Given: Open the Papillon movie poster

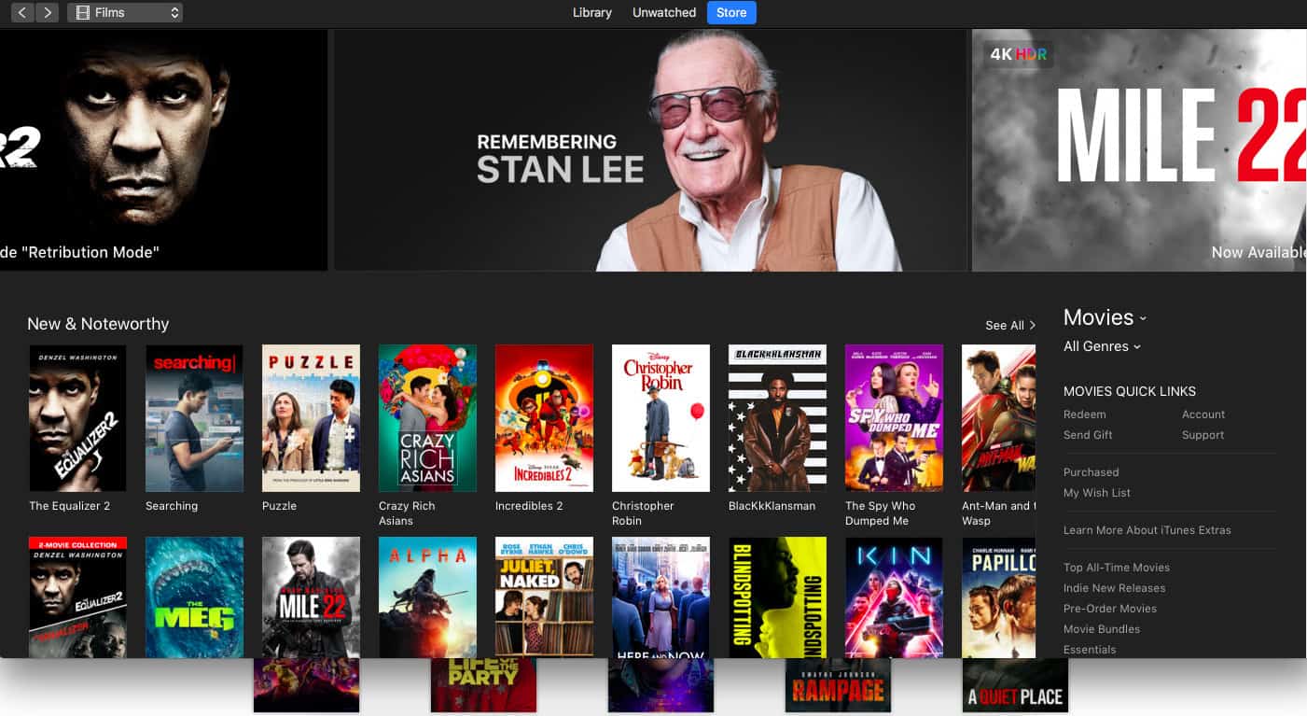Looking at the screenshot, I should 998,597.
